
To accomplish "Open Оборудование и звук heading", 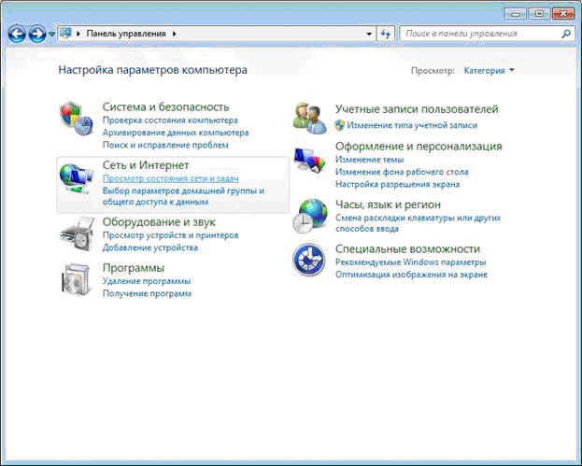I will coord(159,222).
